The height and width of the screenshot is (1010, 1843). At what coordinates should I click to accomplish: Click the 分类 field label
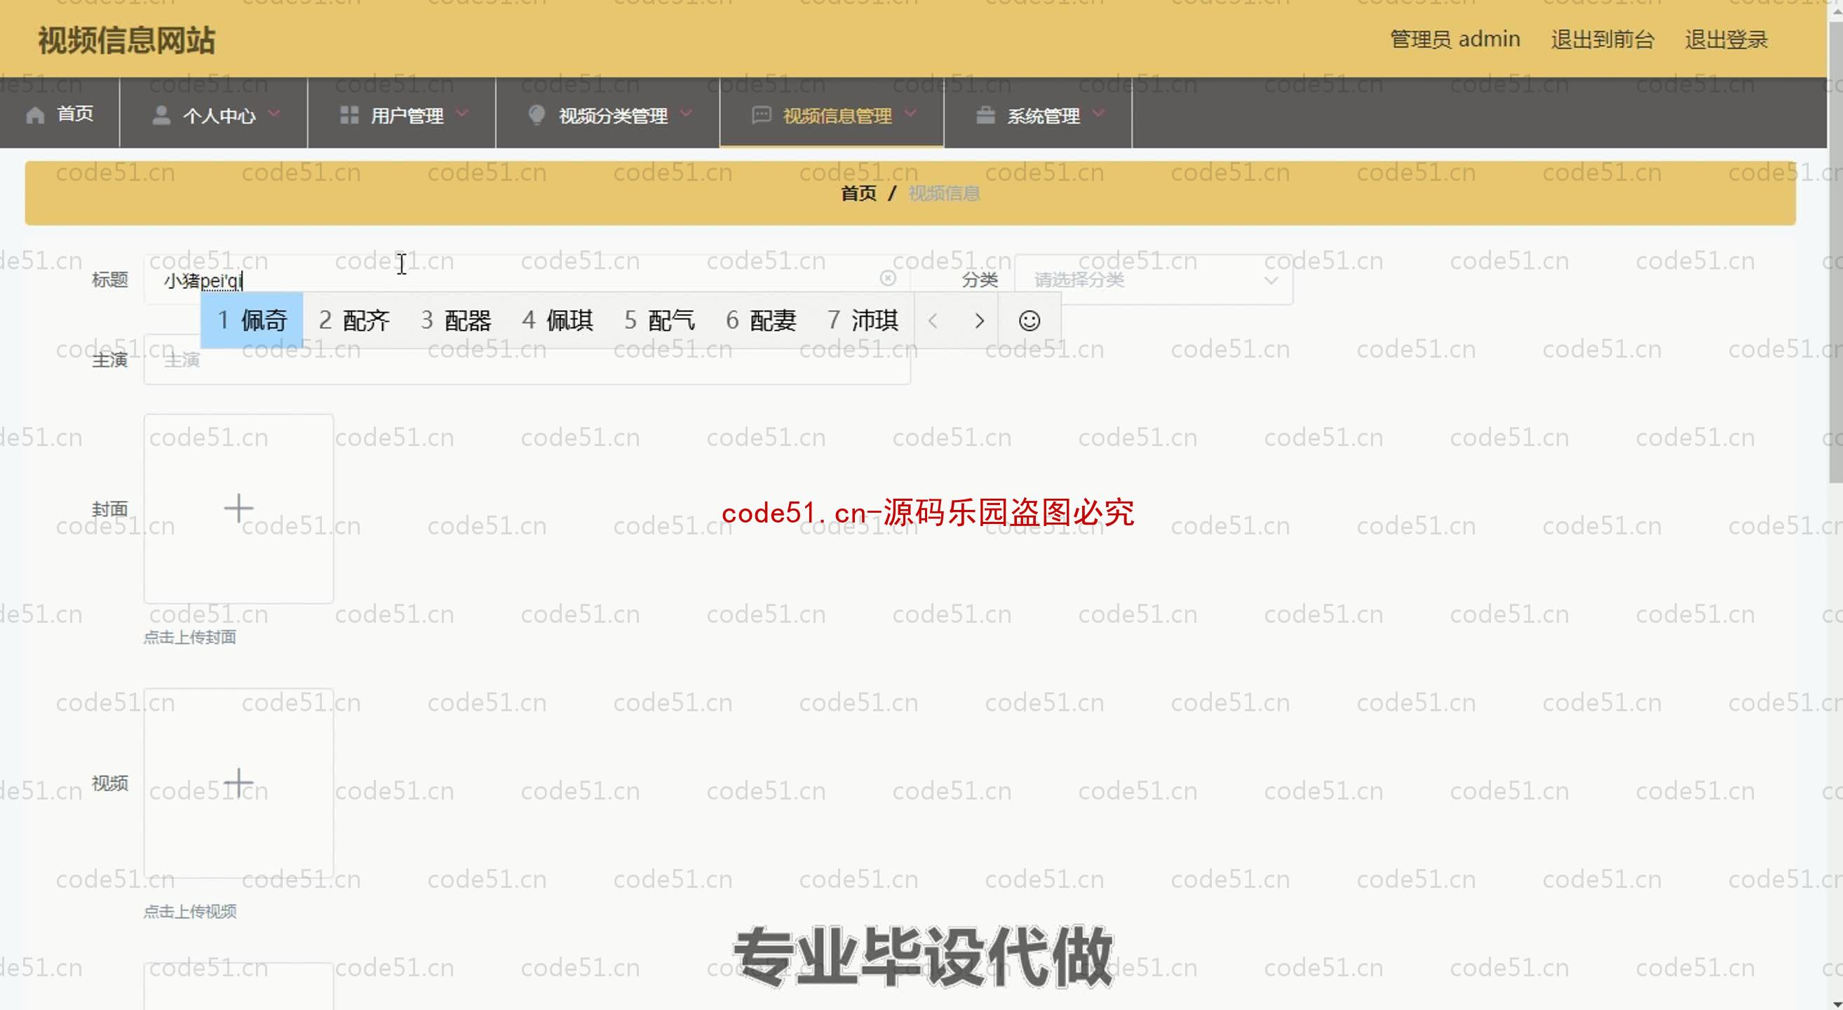980,280
